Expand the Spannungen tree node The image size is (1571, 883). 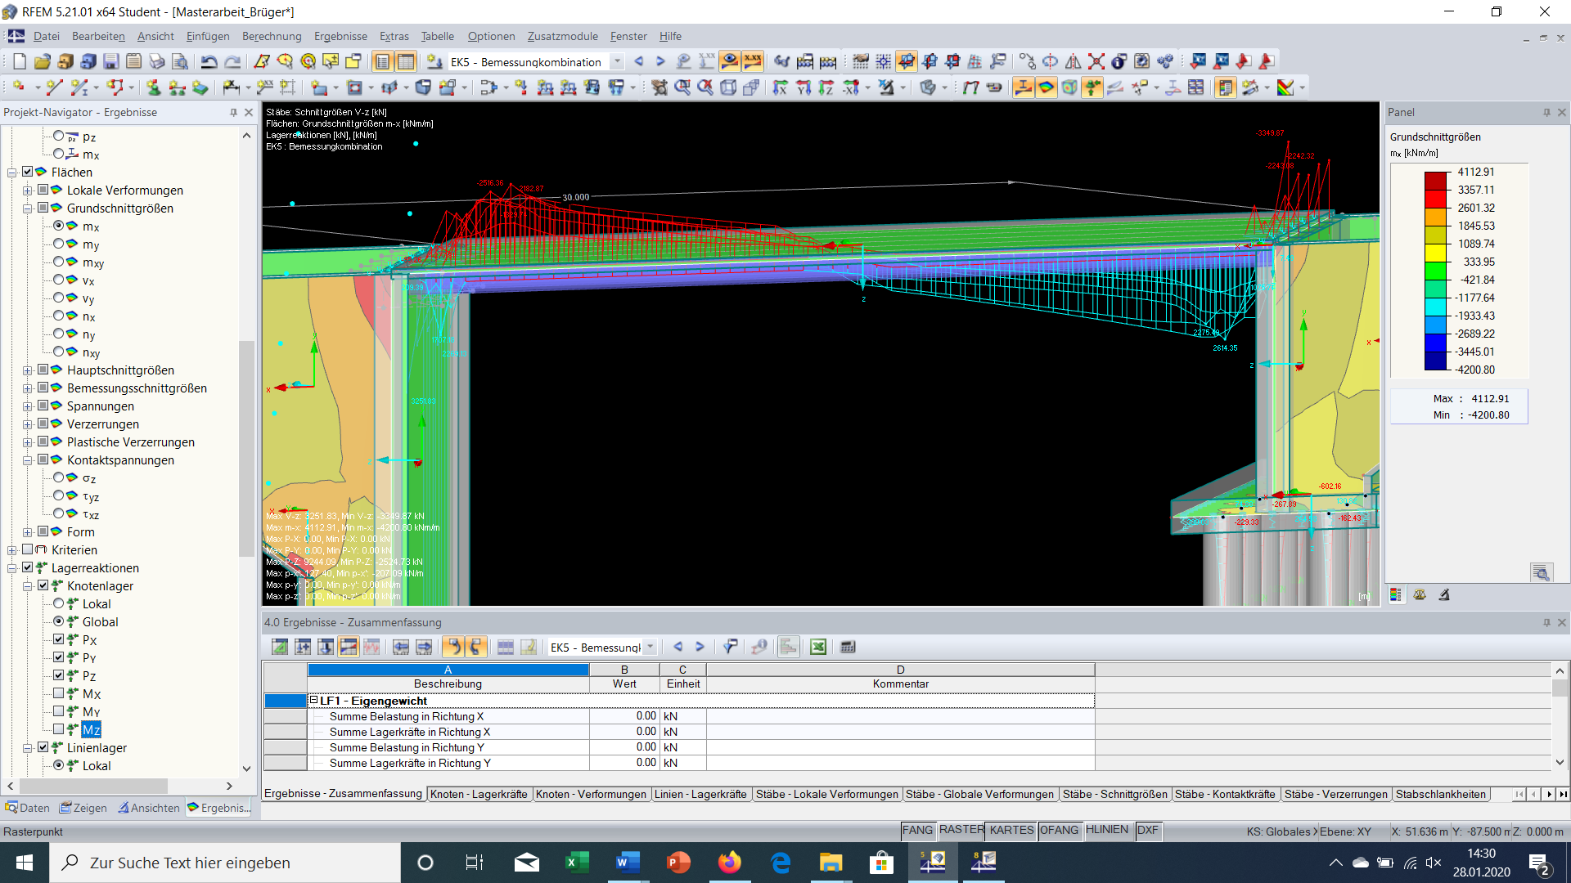(x=28, y=406)
